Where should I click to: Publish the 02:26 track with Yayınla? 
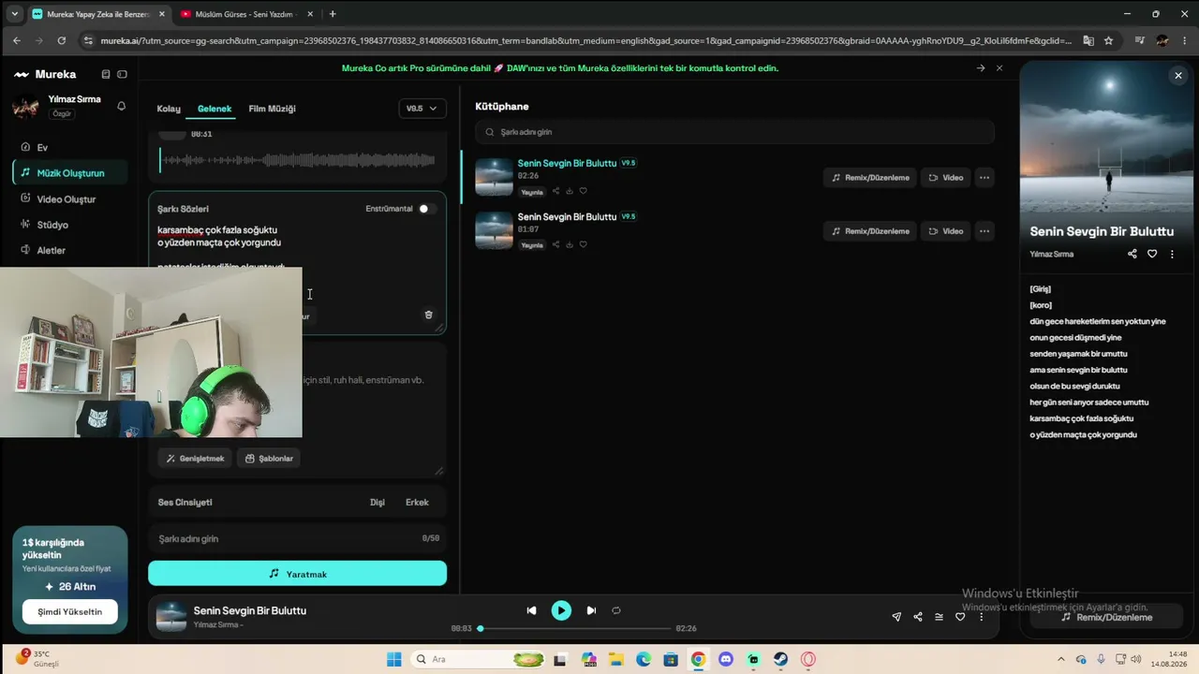[x=532, y=192]
